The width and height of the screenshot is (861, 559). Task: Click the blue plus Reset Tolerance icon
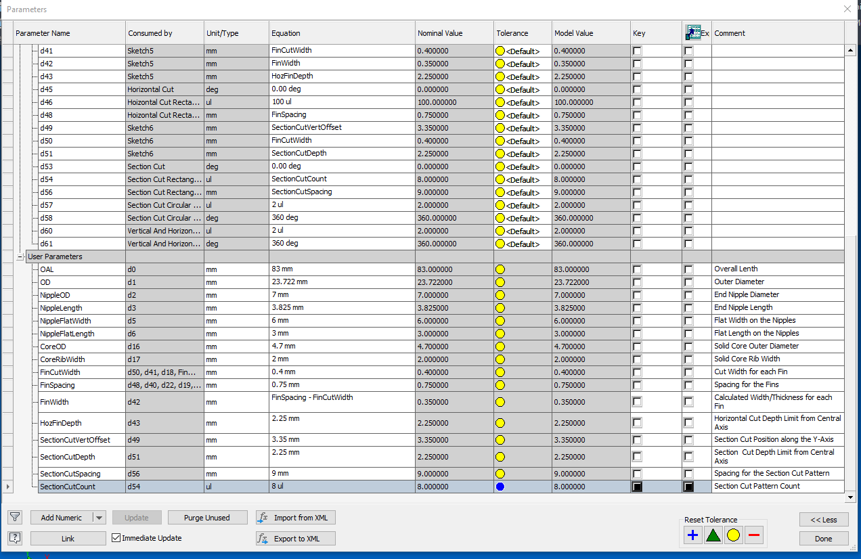(x=692, y=535)
